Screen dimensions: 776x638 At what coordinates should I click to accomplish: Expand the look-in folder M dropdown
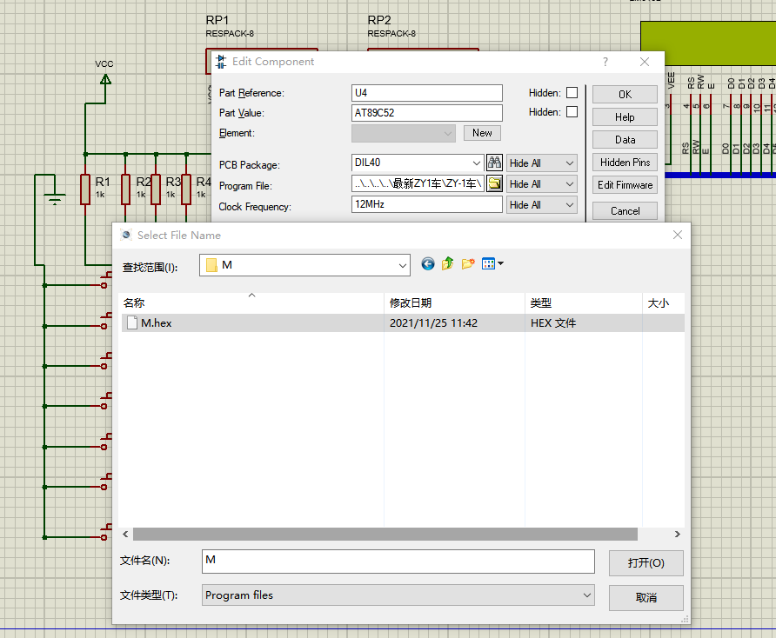(402, 266)
